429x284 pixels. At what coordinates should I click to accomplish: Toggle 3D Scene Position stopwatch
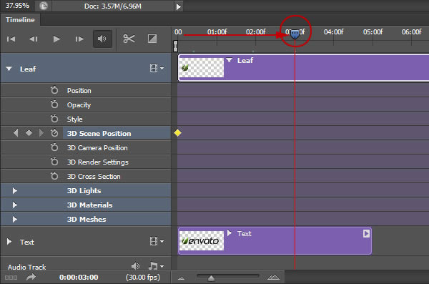[54, 133]
